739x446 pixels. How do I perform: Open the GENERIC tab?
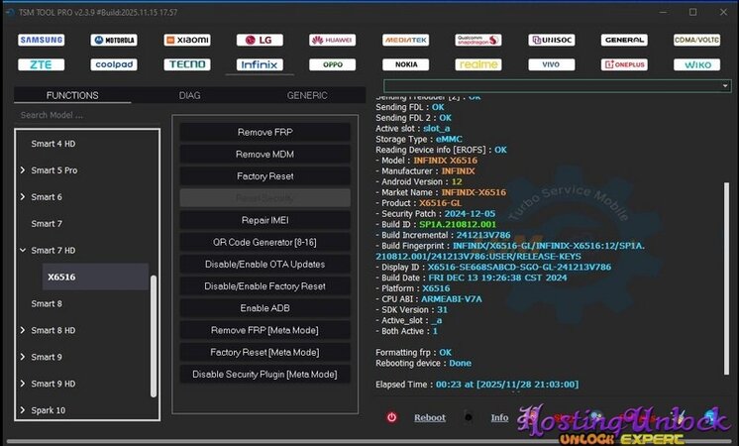[306, 95]
